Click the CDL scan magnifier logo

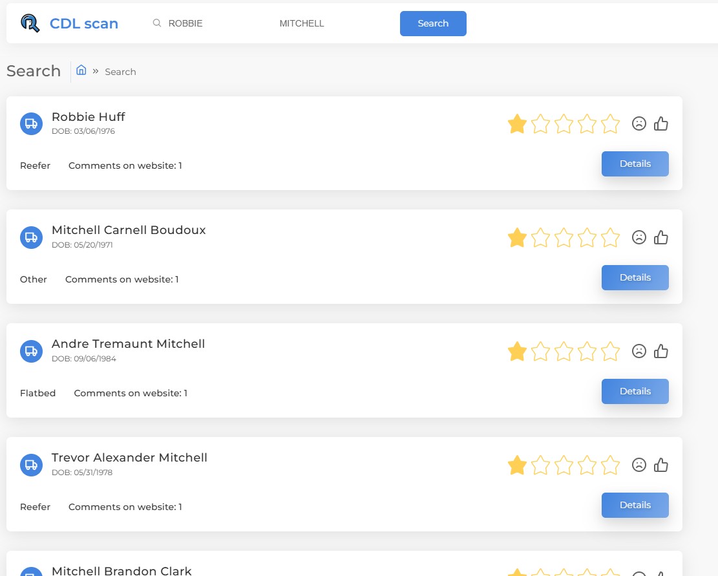[30, 24]
